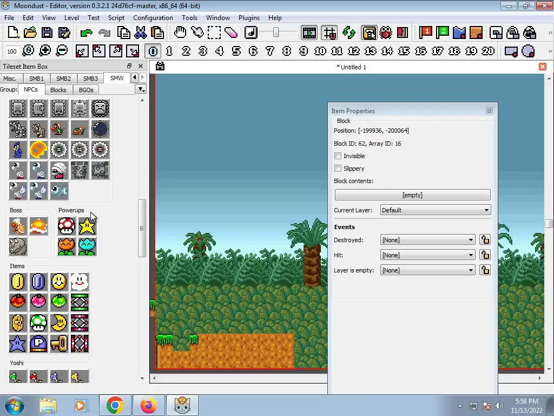Image resolution: width=554 pixels, height=416 pixels.
Task: Open the tileset group dropdown arrow
Action: [x=141, y=89]
